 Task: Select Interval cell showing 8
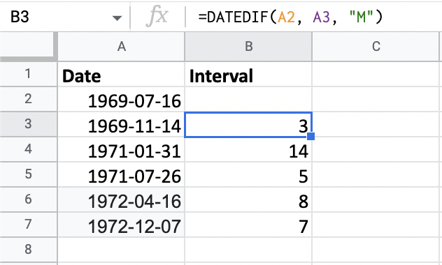[x=248, y=199]
